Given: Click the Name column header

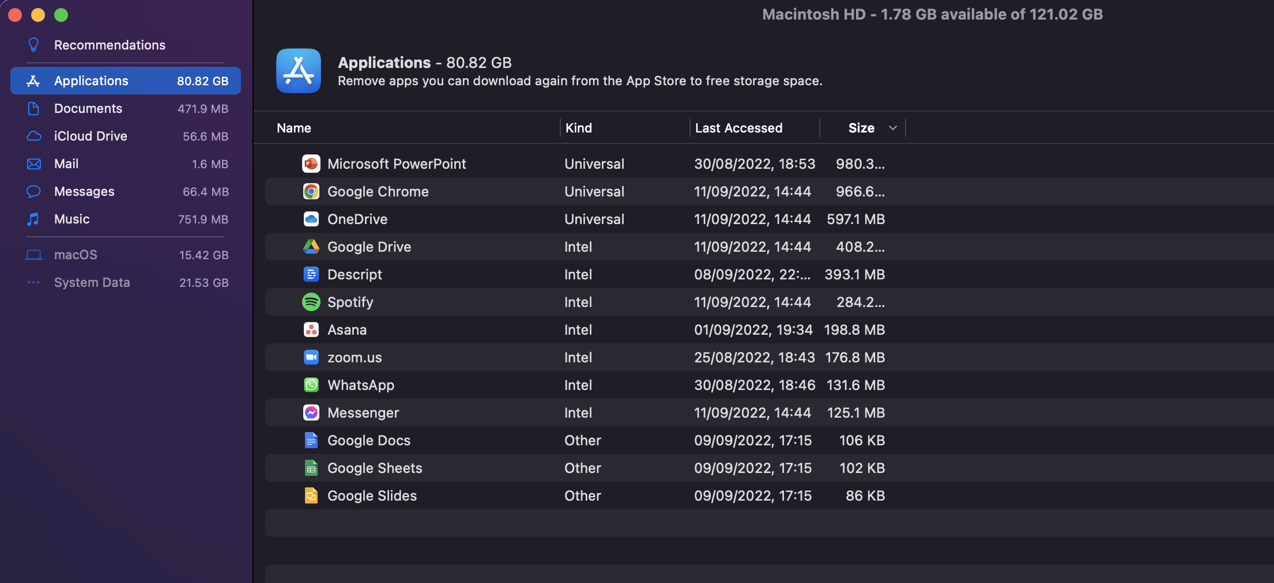Looking at the screenshot, I should (x=294, y=128).
